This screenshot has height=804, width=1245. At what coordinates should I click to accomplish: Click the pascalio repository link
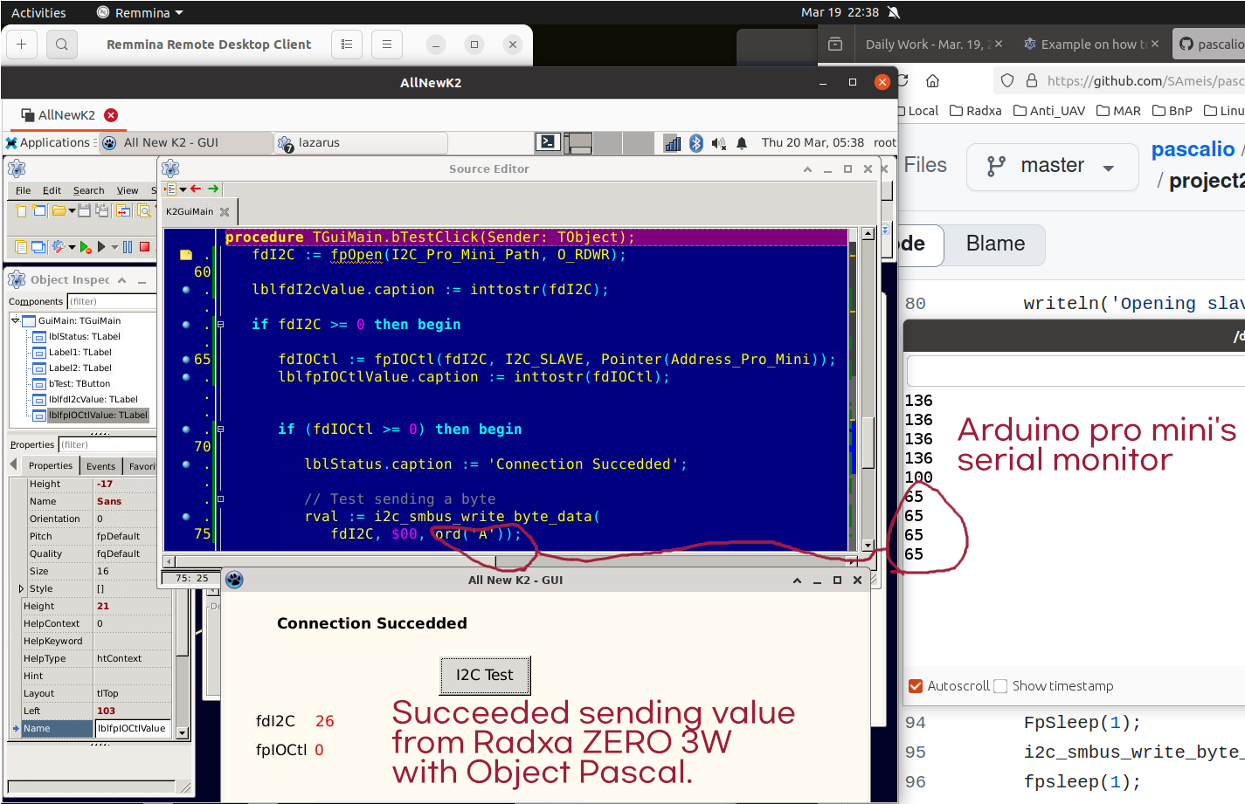[x=1193, y=149]
